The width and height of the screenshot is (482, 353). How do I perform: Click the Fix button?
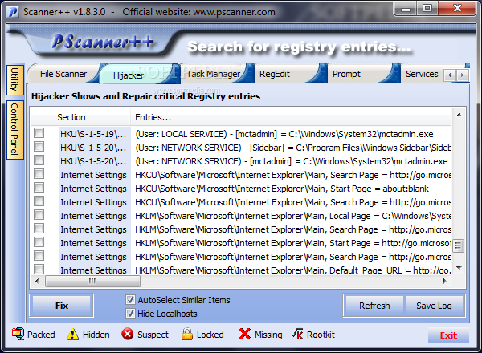coord(62,306)
